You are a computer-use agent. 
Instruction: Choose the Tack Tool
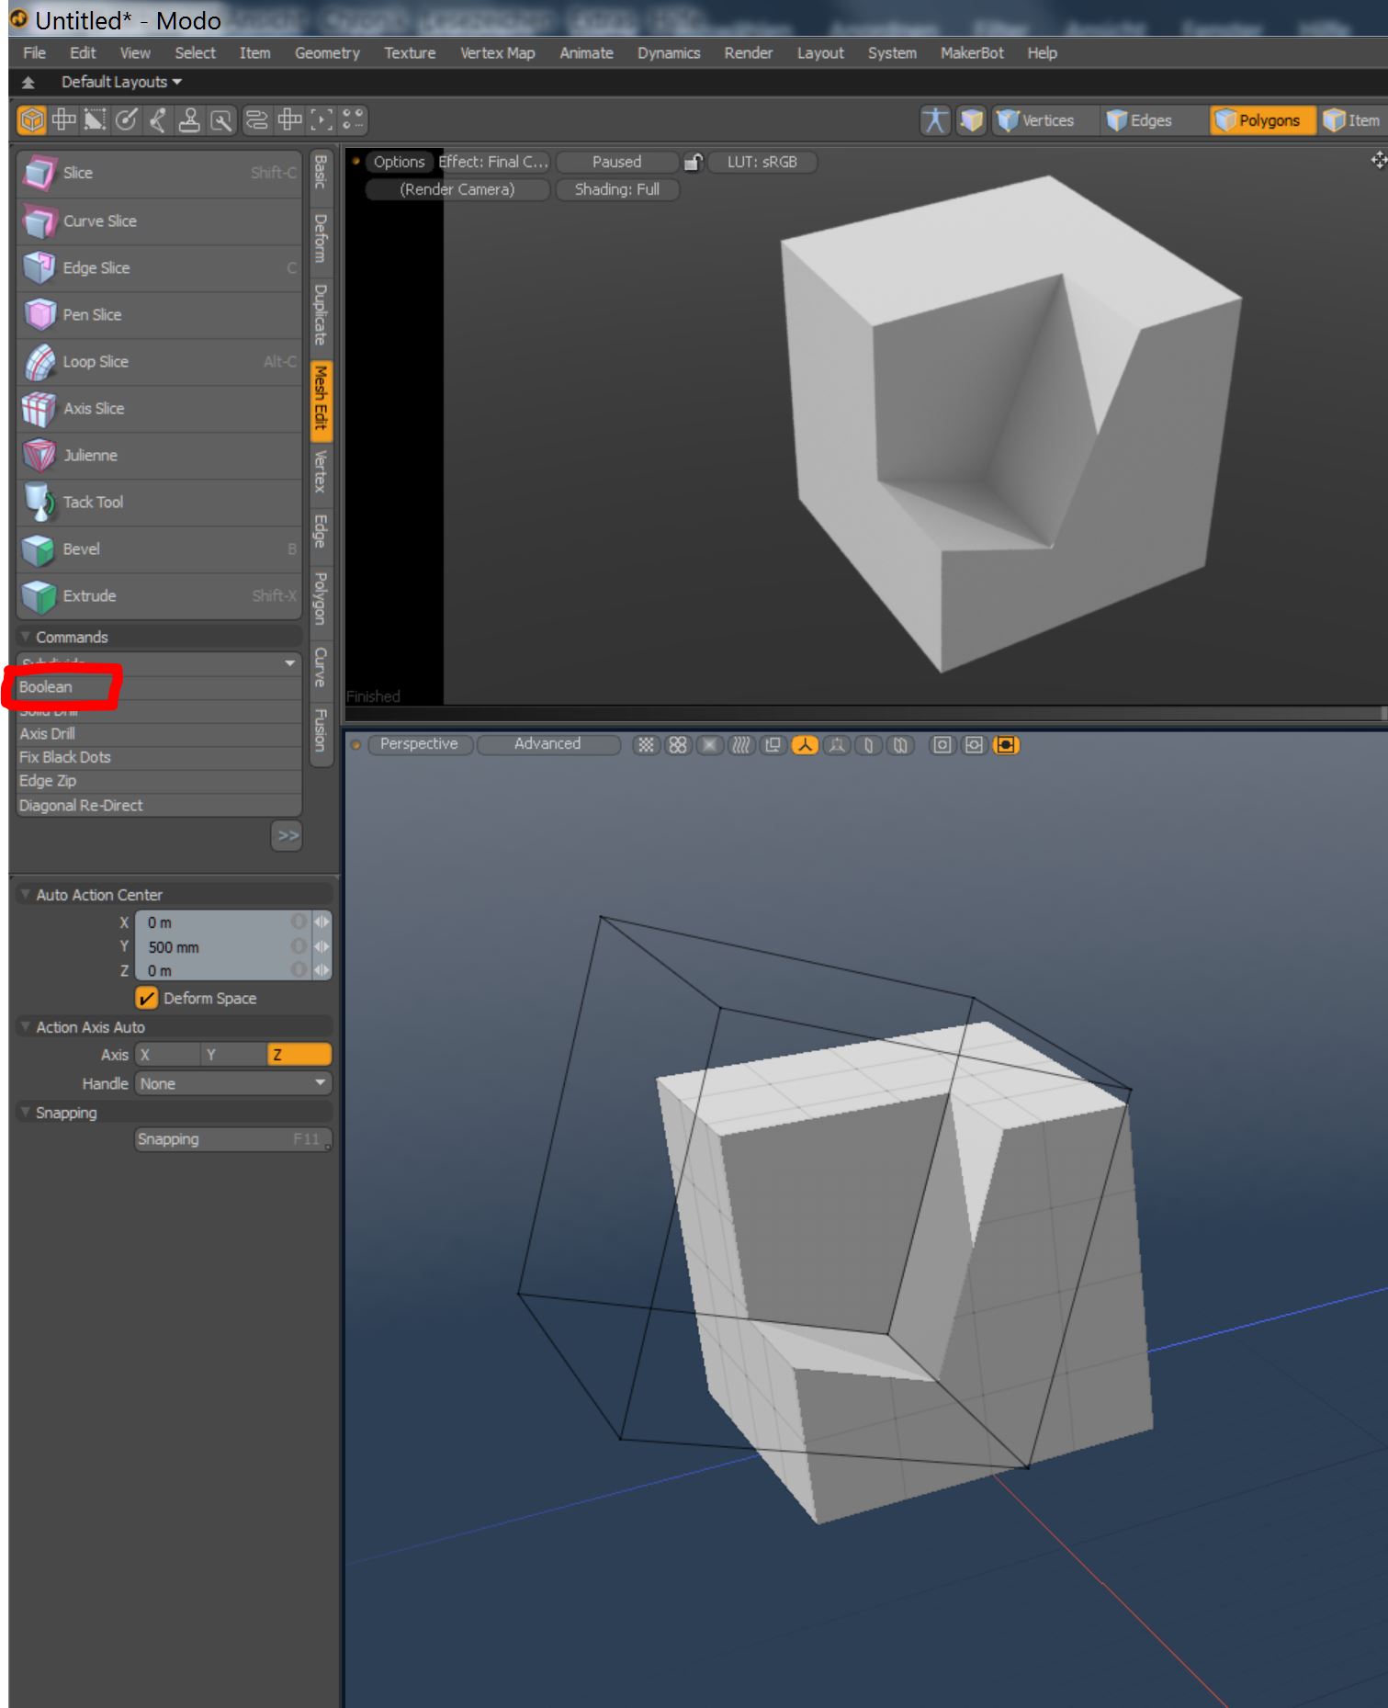click(159, 503)
